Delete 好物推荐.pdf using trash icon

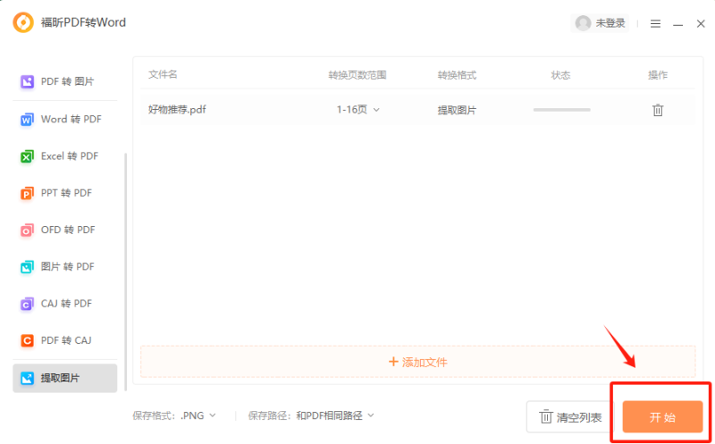[x=658, y=110]
